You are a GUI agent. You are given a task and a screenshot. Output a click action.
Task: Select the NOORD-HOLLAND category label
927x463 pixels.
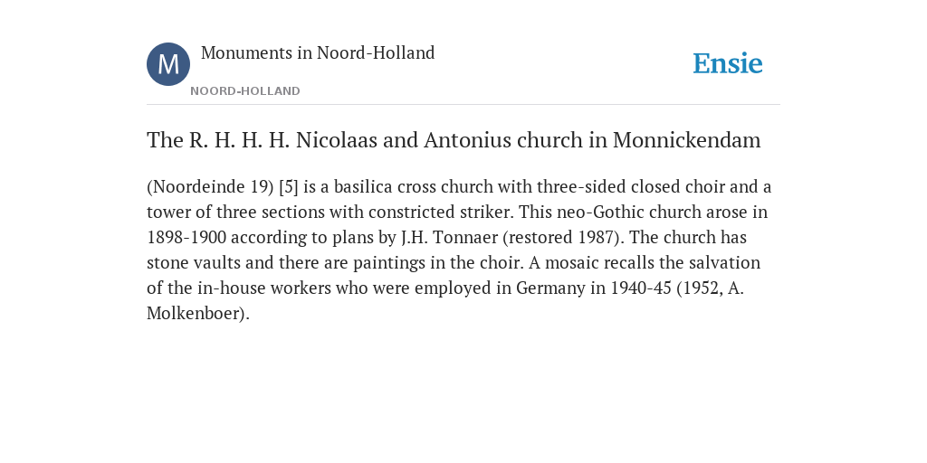point(245,91)
